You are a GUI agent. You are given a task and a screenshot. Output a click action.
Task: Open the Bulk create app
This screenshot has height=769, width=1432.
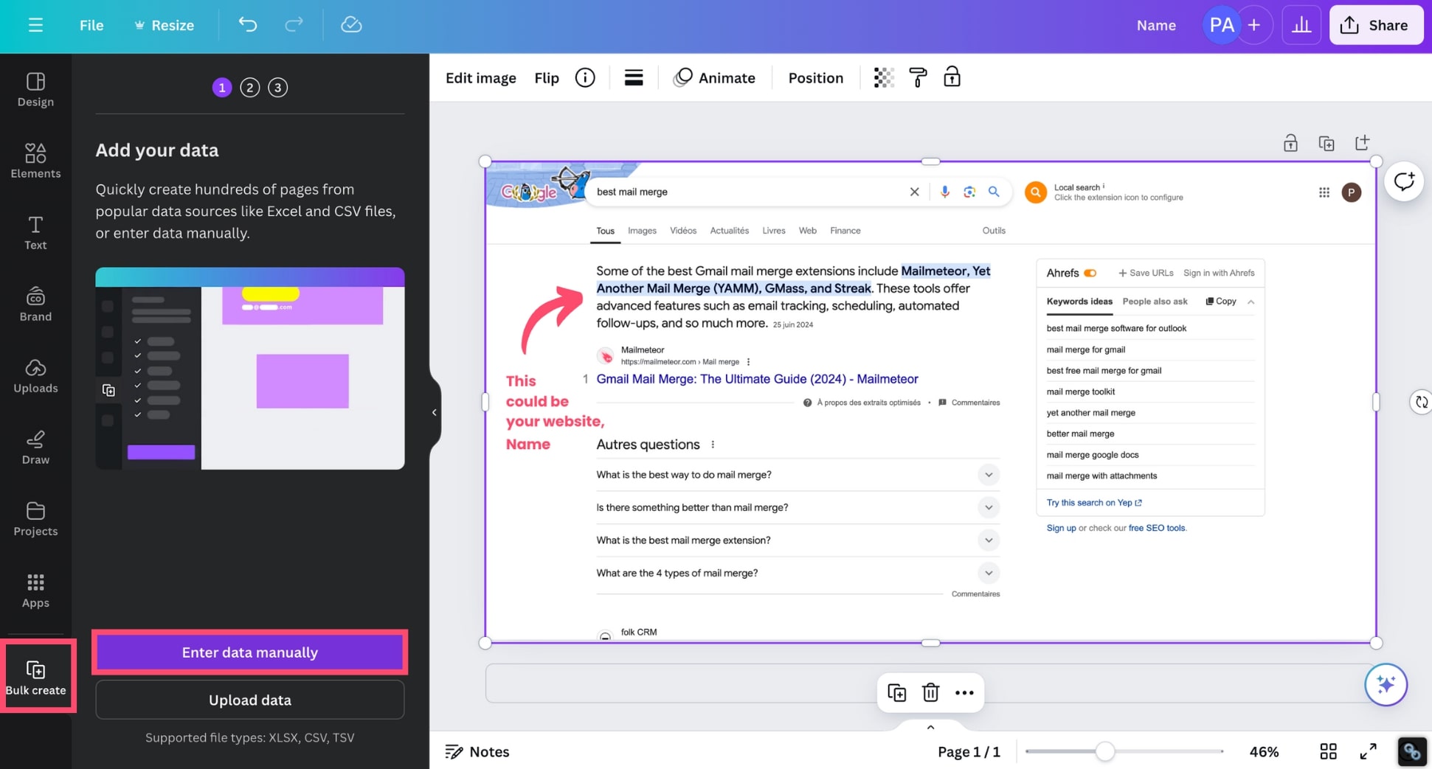pos(35,678)
